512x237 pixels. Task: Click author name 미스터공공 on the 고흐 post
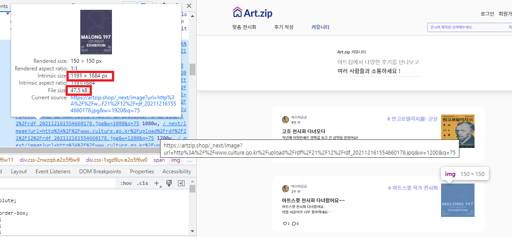pyautogui.click(x=299, y=117)
